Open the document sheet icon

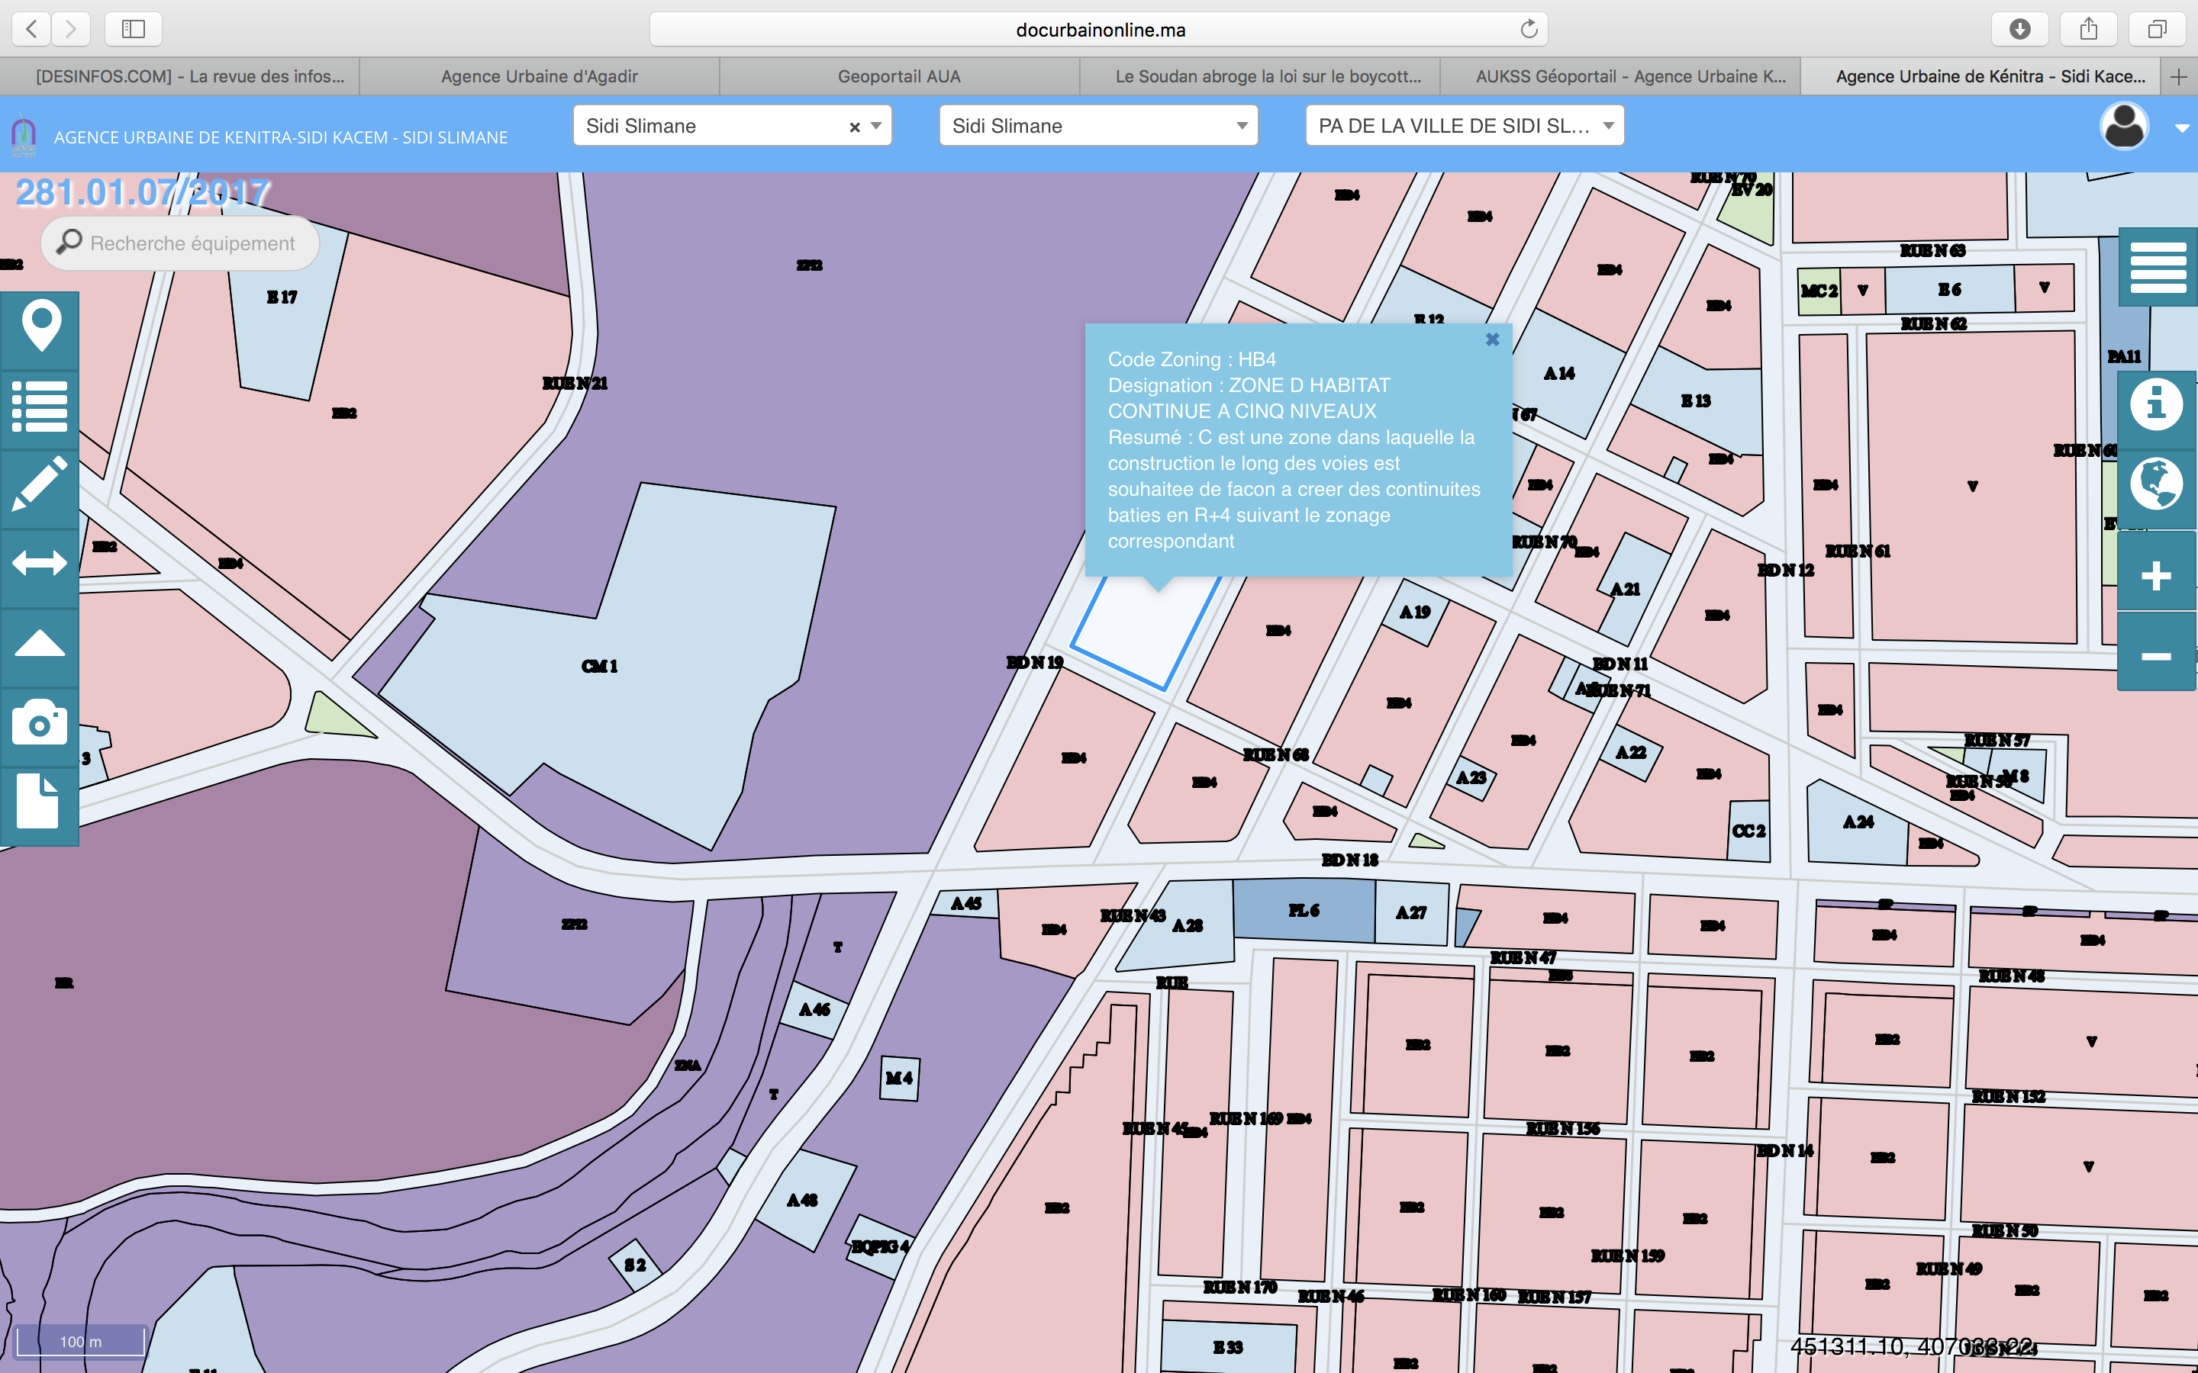point(40,804)
